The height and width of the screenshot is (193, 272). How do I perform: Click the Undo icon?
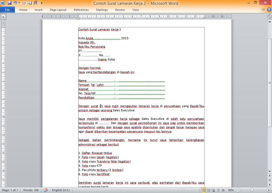(15, 3)
